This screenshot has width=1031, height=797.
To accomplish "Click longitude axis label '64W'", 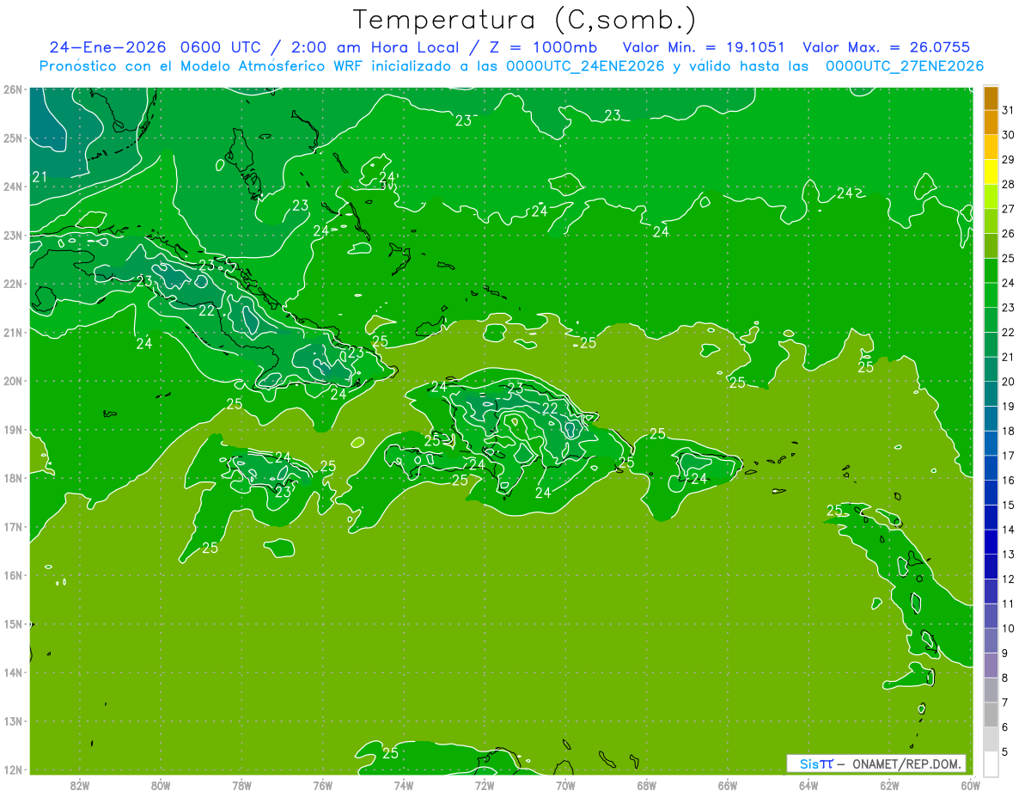I will pos(808,785).
